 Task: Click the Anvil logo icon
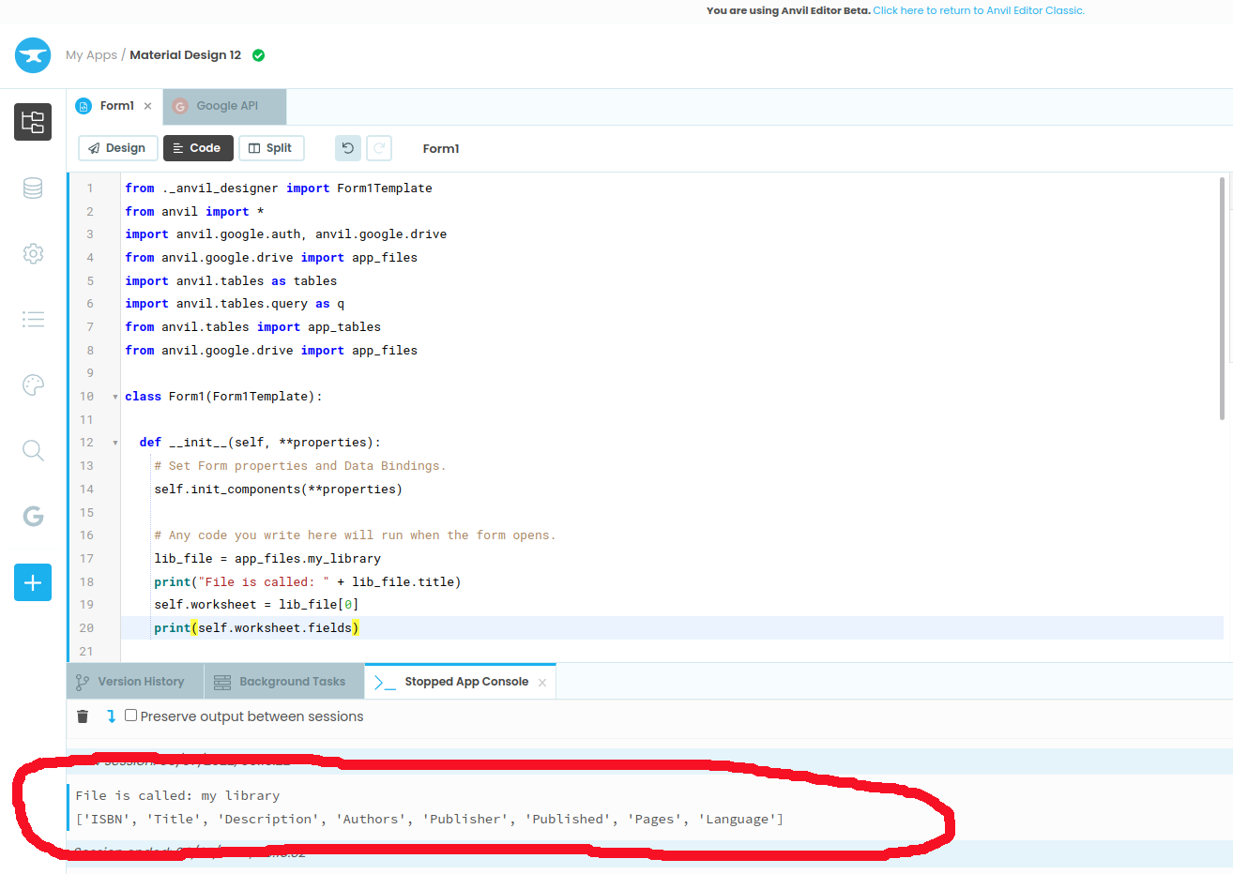[33, 55]
